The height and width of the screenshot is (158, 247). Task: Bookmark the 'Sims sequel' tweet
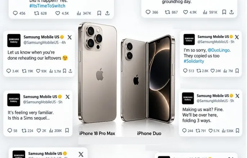(67, 130)
